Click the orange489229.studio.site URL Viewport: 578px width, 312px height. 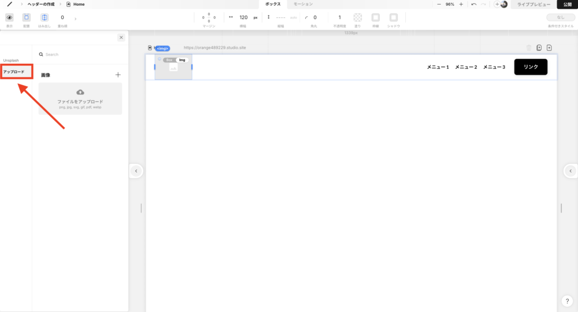(x=215, y=47)
